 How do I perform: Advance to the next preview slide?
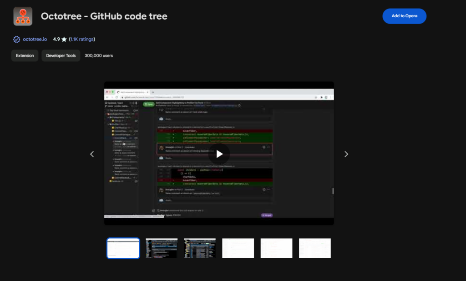[346, 154]
